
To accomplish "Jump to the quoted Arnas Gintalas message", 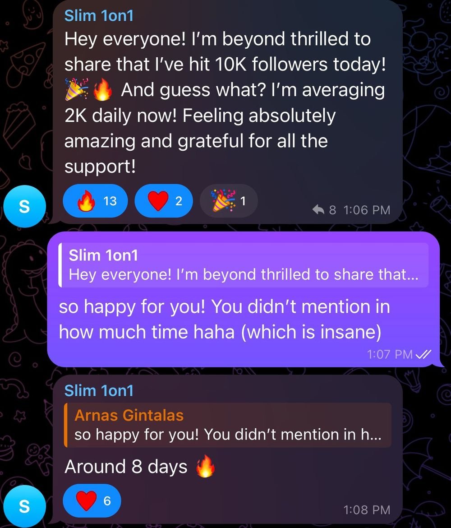I will coord(228,425).
